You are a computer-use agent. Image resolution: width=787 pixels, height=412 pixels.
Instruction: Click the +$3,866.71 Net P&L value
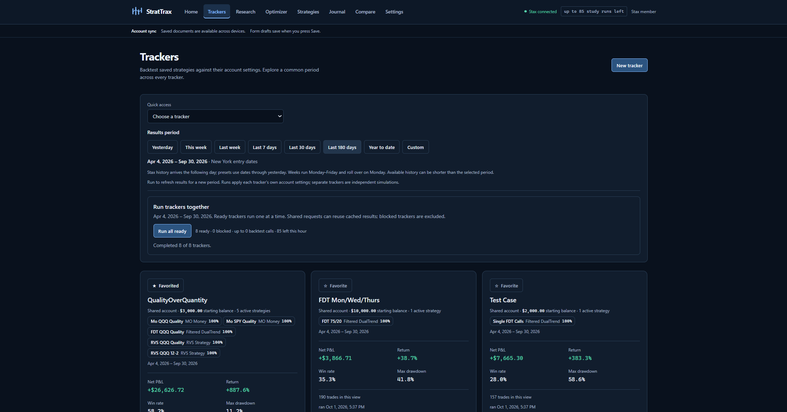(335, 358)
